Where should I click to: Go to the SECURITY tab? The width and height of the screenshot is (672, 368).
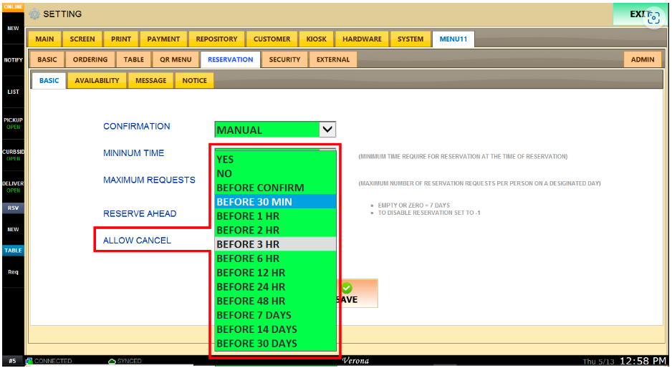pyautogui.click(x=284, y=60)
